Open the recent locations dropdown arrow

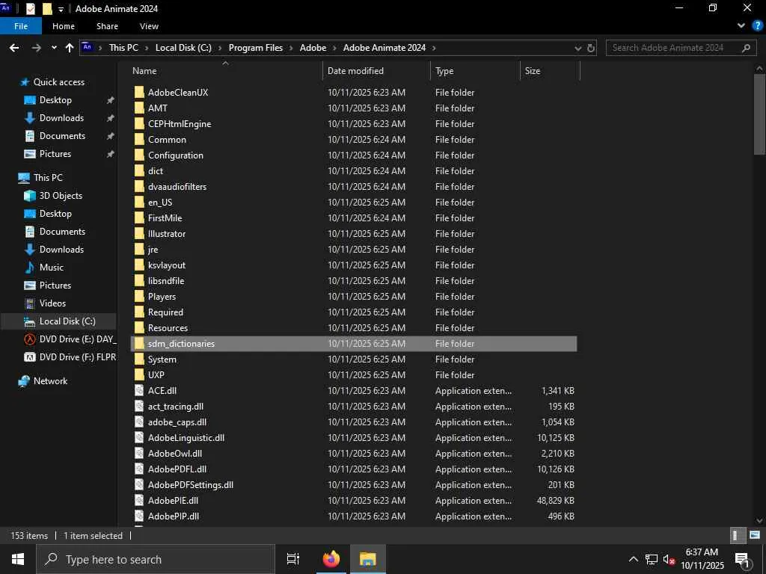point(54,48)
